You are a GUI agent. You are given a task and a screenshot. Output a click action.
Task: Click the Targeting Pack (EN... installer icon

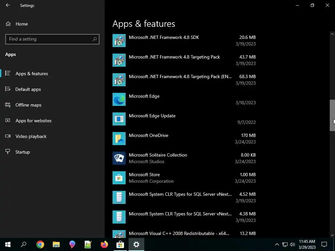point(119,80)
